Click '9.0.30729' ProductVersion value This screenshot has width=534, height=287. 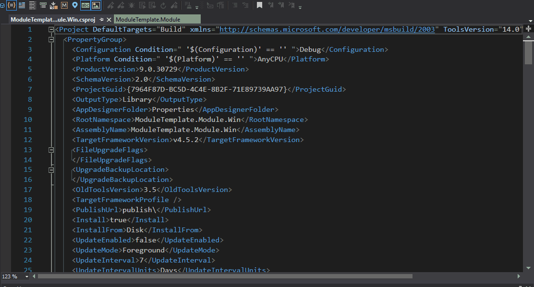(x=158, y=70)
